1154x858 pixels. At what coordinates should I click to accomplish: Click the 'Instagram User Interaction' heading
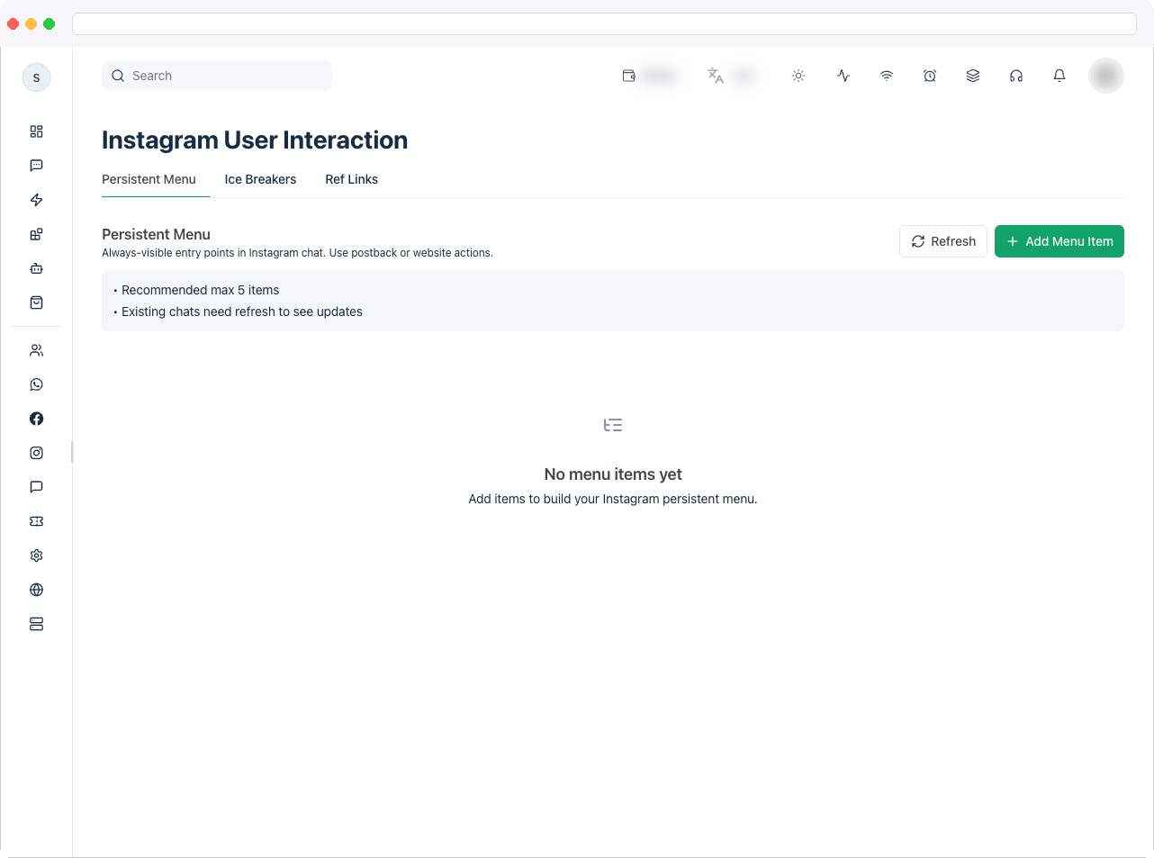pyautogui.click(x=255, y=140)
